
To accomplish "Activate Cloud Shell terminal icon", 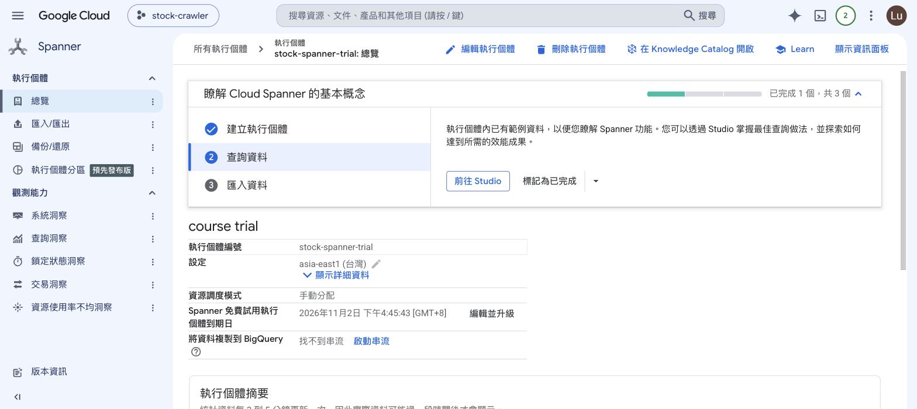I will pos(820,16).
